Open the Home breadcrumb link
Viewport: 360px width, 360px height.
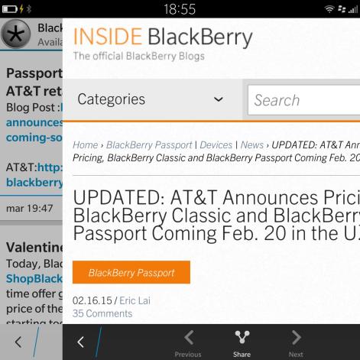86,144
